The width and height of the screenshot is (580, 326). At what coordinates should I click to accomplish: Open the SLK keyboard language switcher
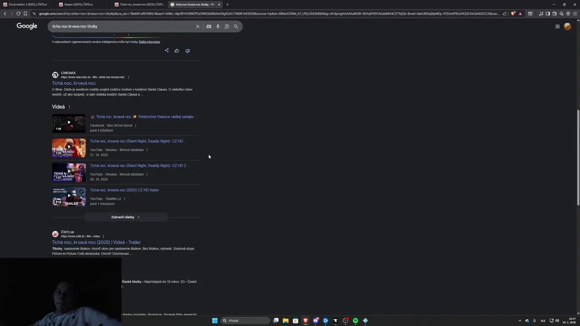pyautogui.click(x=543, y=321)
